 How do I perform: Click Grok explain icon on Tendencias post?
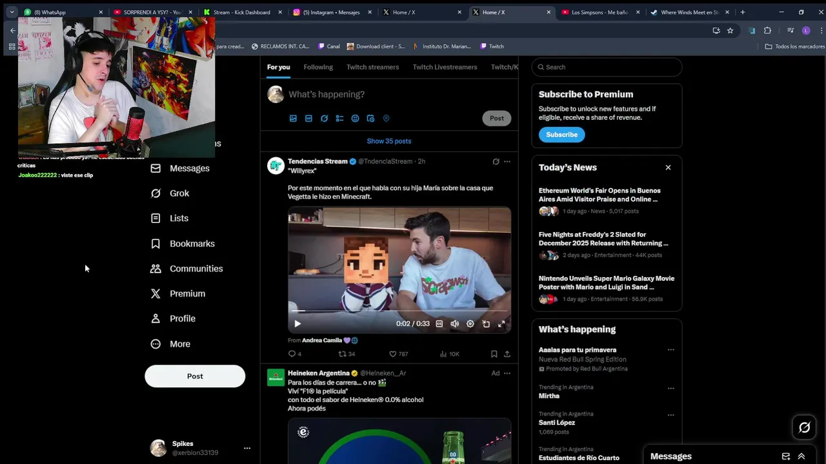point(496,162)
